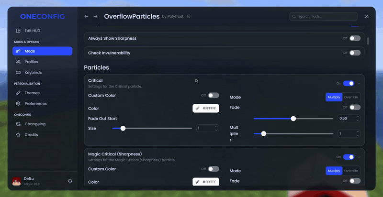Increase Fade Out Start value 0.50 with up arrow
Image resolution: width=383 pixels, height=197 pixels.
pyautogui.click(x=358, y=117)
